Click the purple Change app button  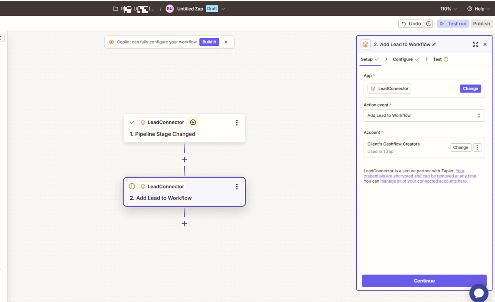[470, 88]
